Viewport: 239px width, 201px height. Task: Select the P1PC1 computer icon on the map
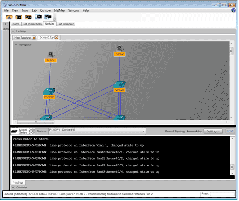pyautogui.click(x=51, y=55)
